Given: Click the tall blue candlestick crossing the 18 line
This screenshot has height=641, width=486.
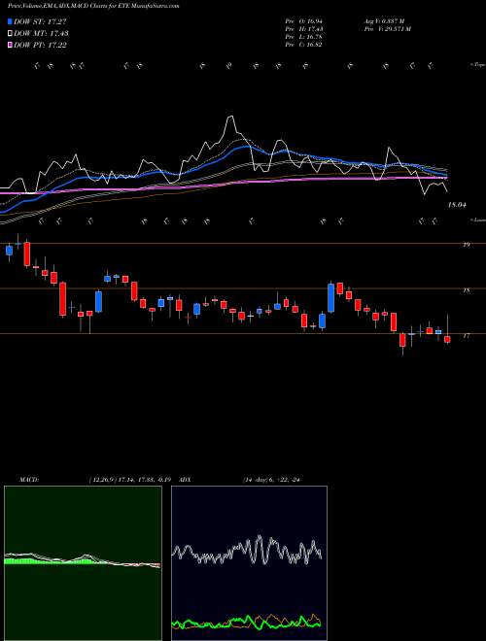Looking at the screenshot, I should (x=330, y=298).
